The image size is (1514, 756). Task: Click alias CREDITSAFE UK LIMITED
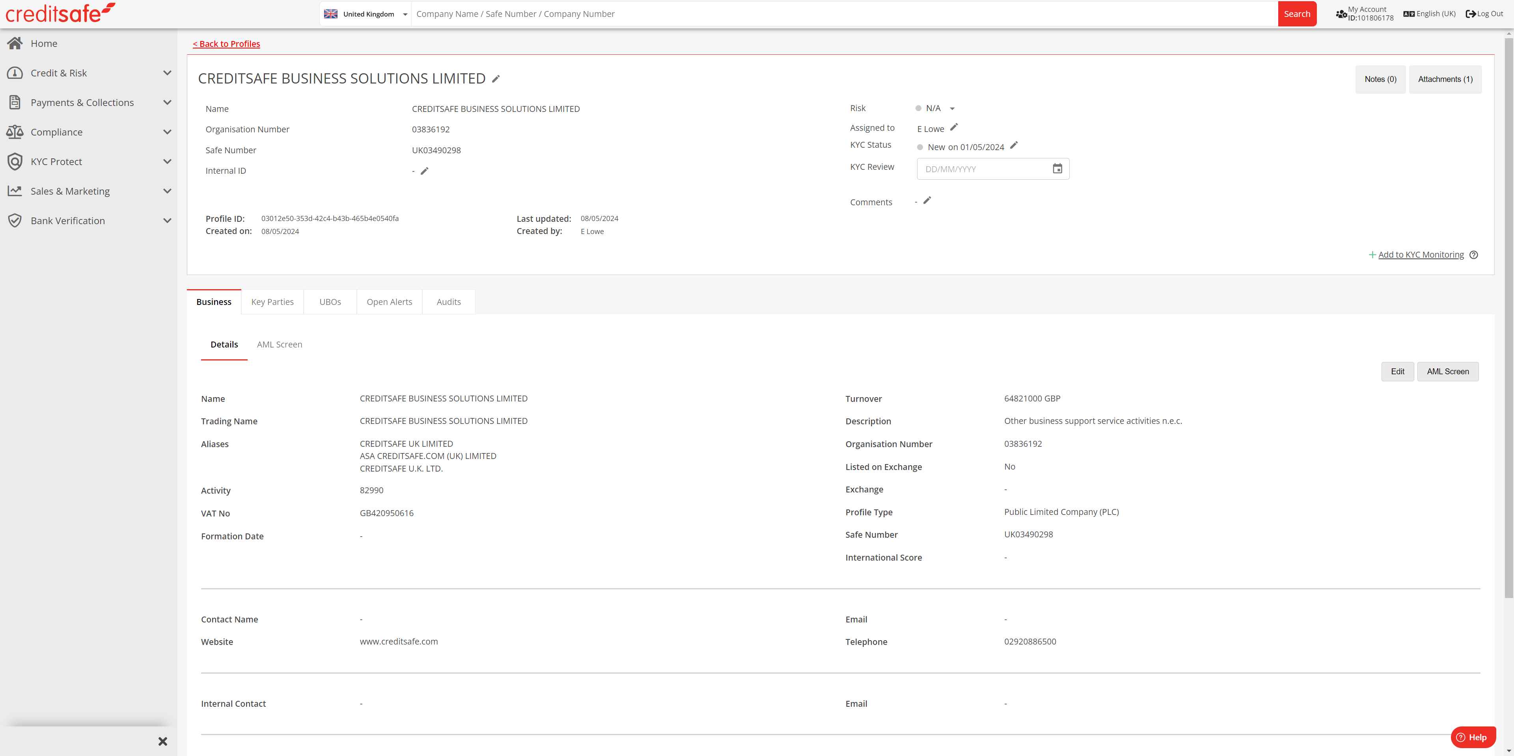click(x=406, y=444)
